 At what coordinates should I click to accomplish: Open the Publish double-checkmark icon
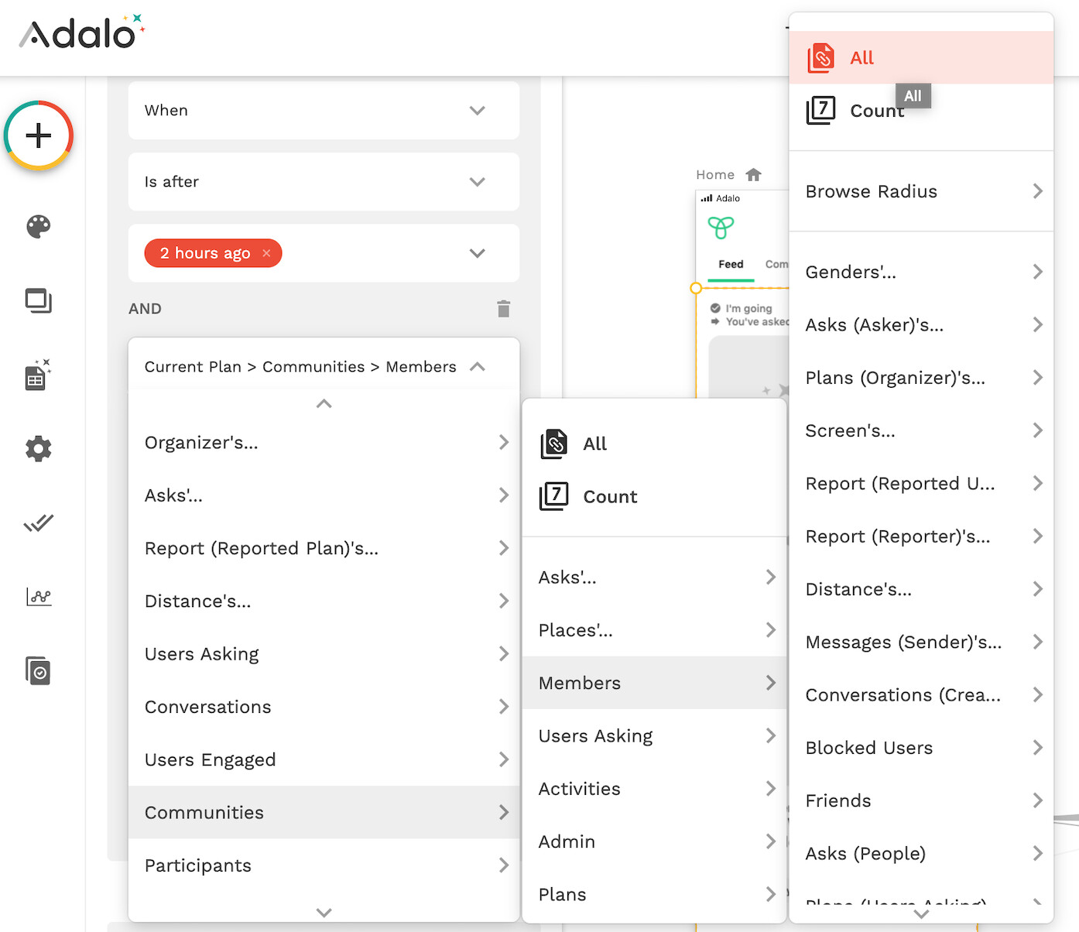pyautogui.click(x=38, y=523)
